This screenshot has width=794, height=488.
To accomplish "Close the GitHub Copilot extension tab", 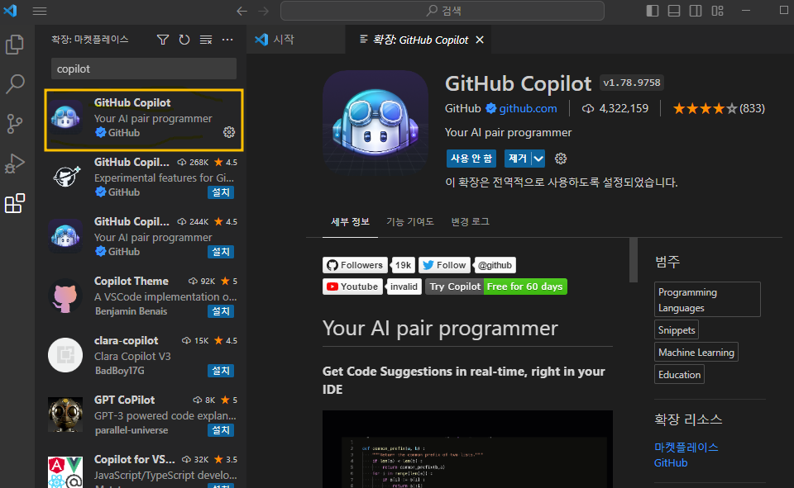I will click(480, 40).
